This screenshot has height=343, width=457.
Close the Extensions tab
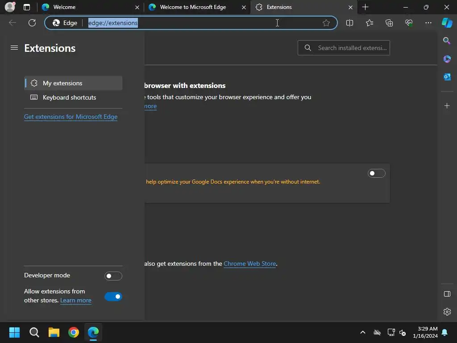click(350, 7)
